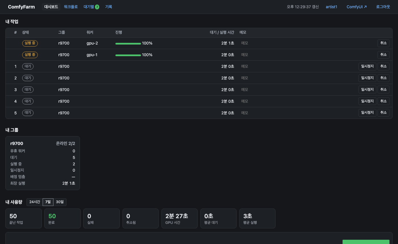Open the external ComfyUI link
The image size is (398, 244).
(357, 7)
